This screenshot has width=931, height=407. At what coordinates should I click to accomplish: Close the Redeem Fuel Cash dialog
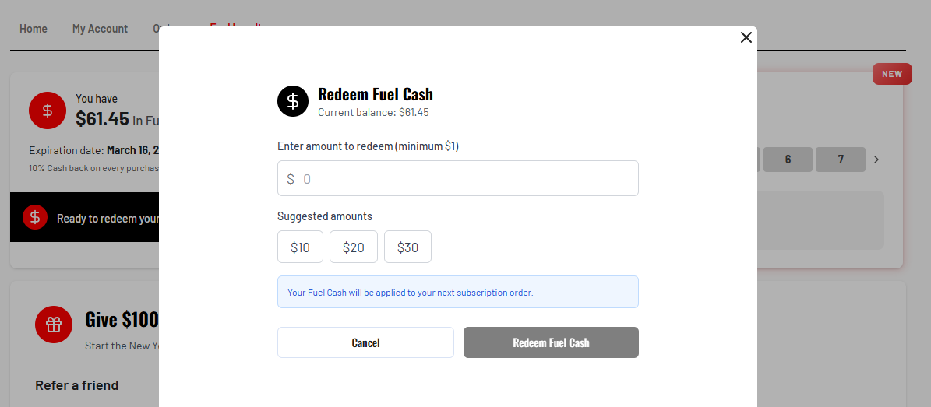pos(746,37)
